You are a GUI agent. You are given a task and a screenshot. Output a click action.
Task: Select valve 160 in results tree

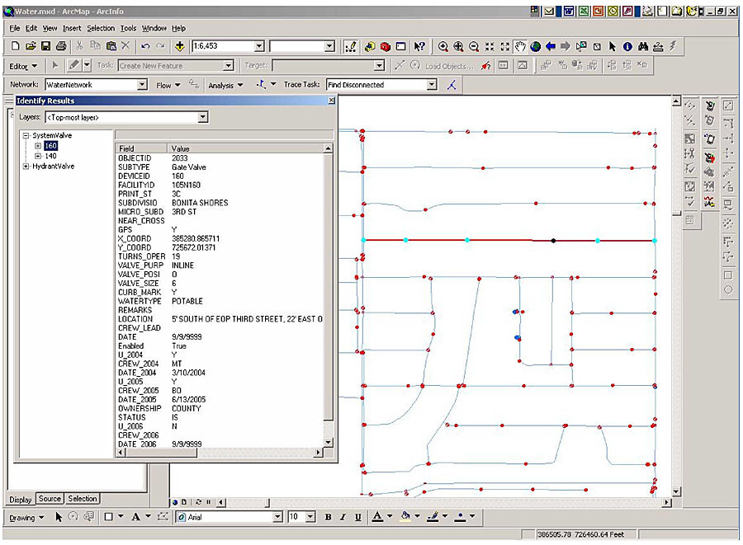[50, 146]
